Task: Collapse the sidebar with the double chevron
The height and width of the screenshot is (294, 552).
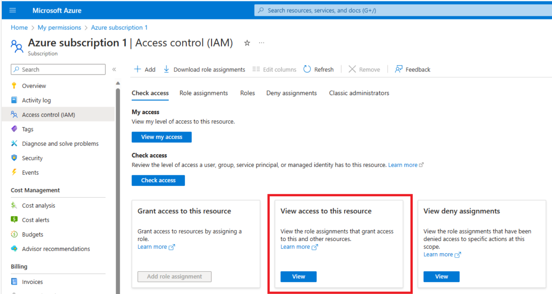Action: (114, 69)
